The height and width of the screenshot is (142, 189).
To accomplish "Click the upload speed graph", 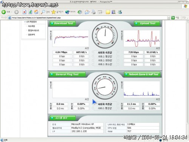I will point(142,38).
